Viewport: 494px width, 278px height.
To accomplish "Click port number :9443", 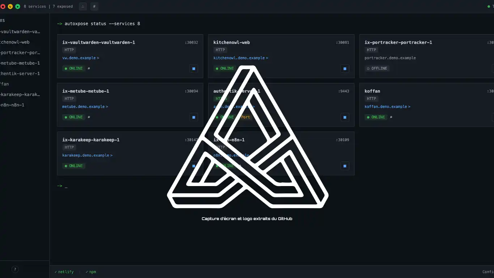I will (344, 91).
